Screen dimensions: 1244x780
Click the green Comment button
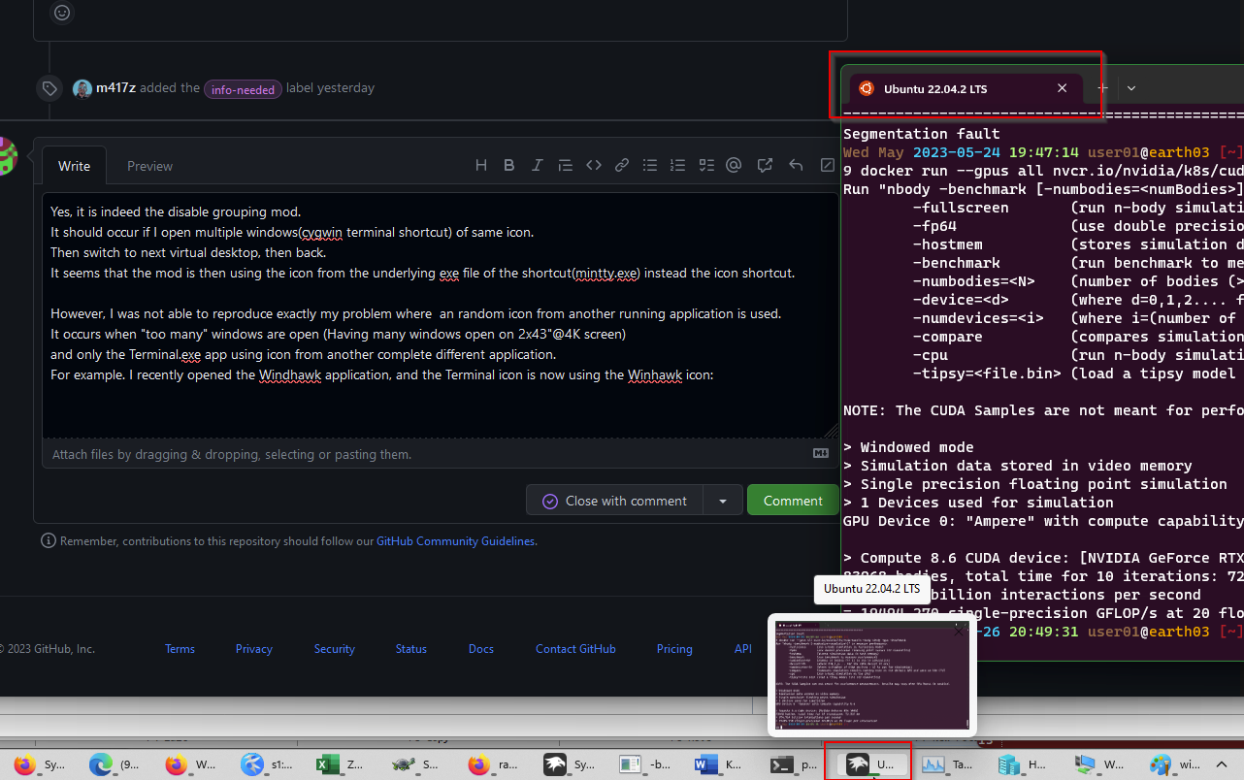[793, 500]
